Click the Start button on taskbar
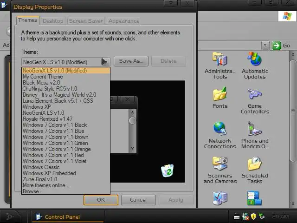This screenshot has width=297, height=223. [x=9, y=216]
